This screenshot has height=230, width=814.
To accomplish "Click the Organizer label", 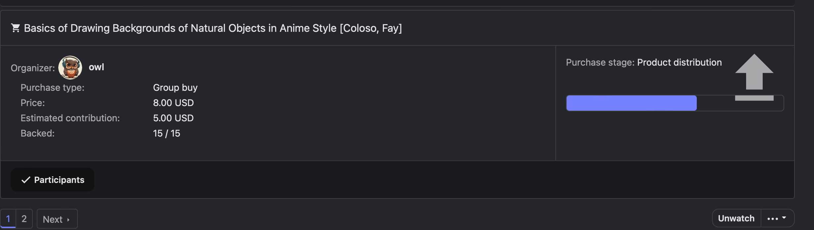I will click(32, 68).
